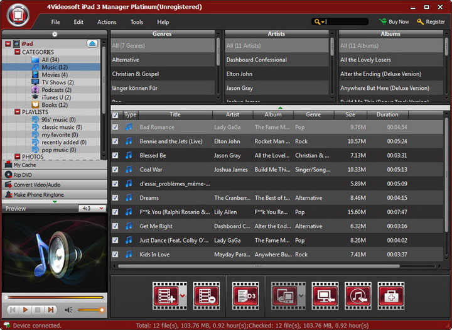
Task: Collapse the CATEGORIES node
Action: 18,52
